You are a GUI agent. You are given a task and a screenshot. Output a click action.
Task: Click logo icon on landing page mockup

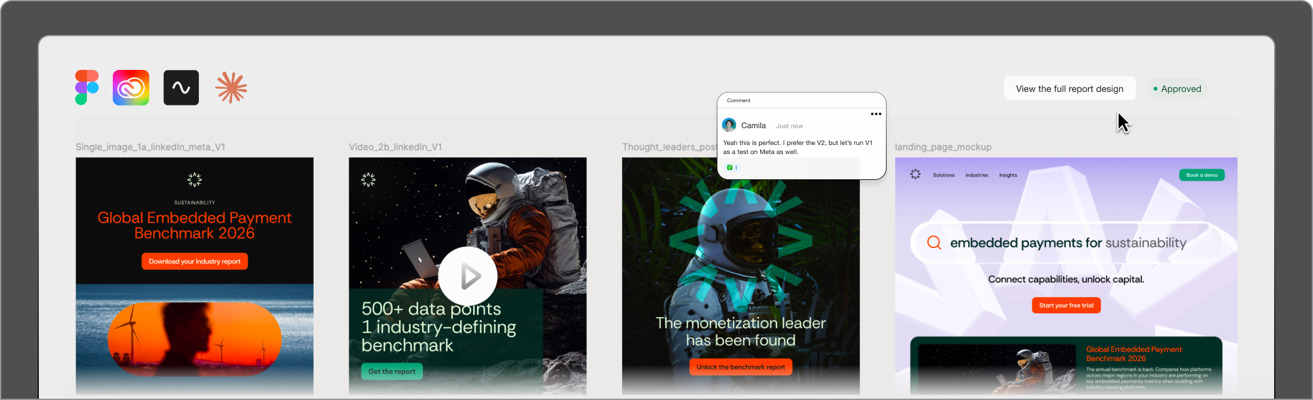(x=915, y=174)
